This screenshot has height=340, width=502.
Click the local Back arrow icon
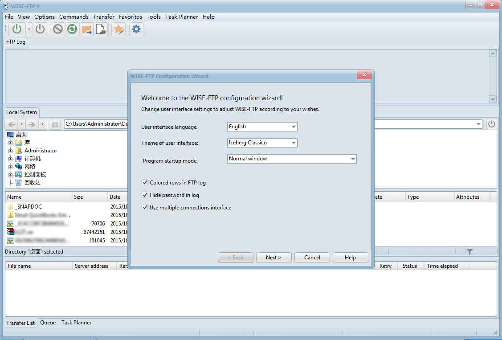tap(12, 124)
